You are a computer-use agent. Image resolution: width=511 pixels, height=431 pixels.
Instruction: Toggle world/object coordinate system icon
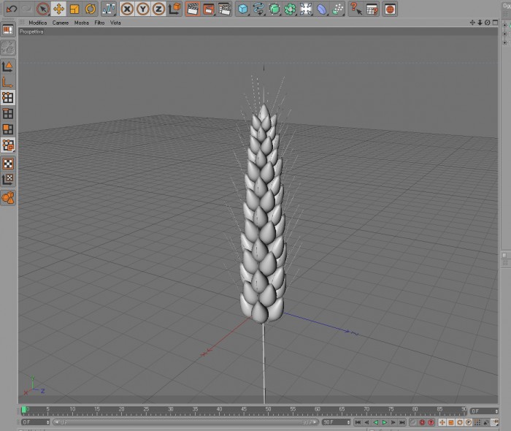(174, 9)
